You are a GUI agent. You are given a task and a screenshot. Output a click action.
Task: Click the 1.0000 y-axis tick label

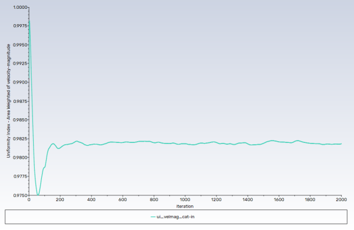click(20, 7)
